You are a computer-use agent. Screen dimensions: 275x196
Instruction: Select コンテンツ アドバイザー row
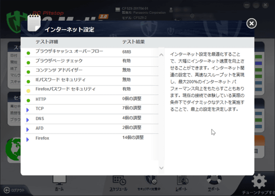click(x=91, y=71)
